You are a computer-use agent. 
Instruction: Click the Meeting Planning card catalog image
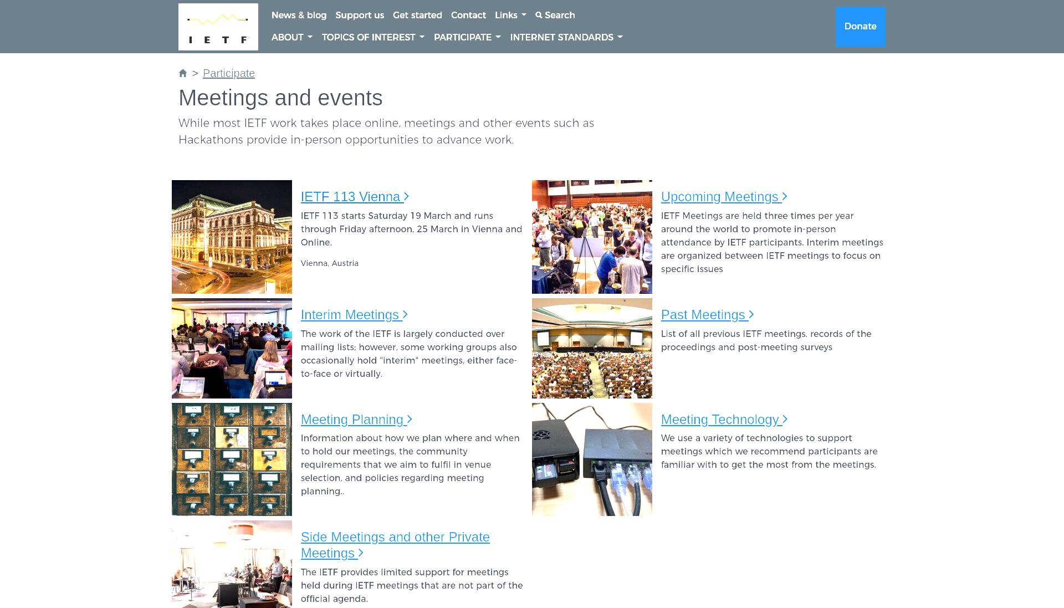click(232, 459)
